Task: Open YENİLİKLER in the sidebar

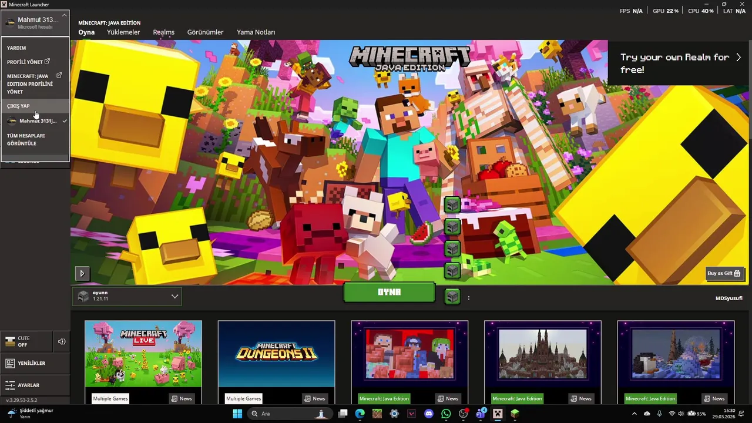Action: tap(35, 364)
